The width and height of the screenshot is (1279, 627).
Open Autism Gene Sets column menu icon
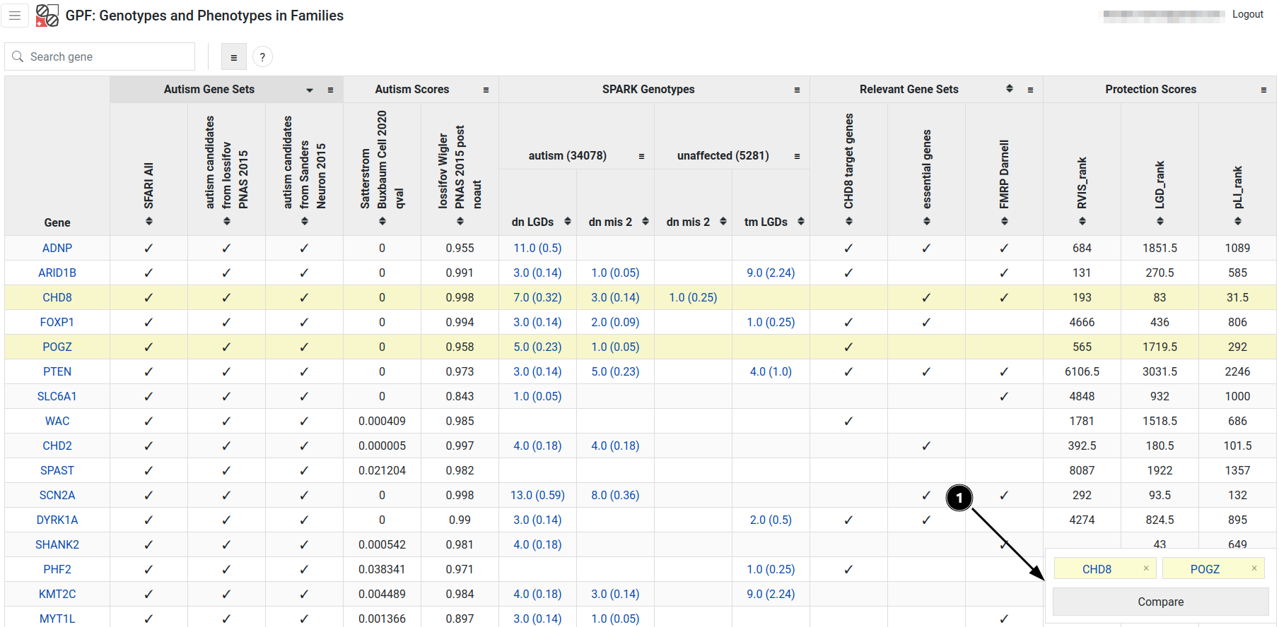coord(330,90)
